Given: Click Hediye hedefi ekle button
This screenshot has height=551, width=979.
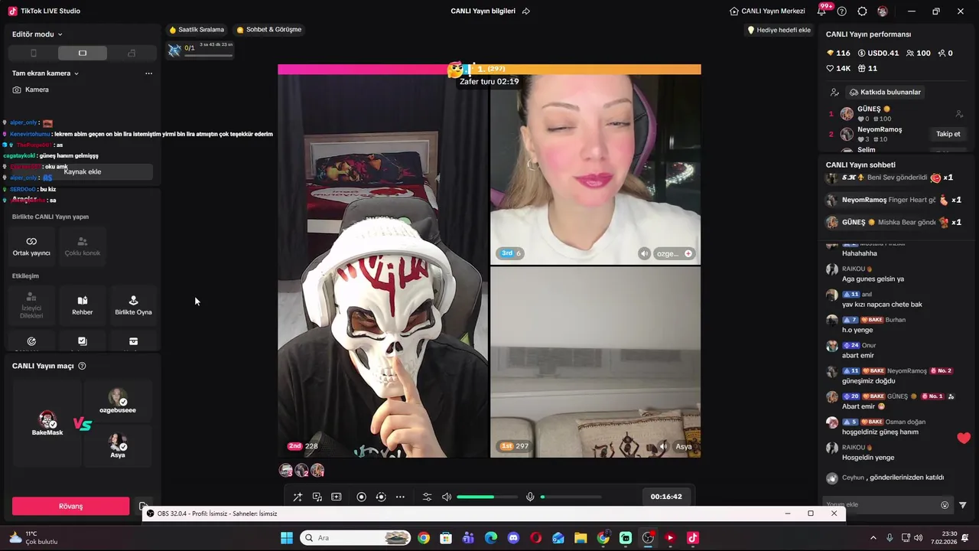Looking at the screenshot, I should [x=779, y=30].
